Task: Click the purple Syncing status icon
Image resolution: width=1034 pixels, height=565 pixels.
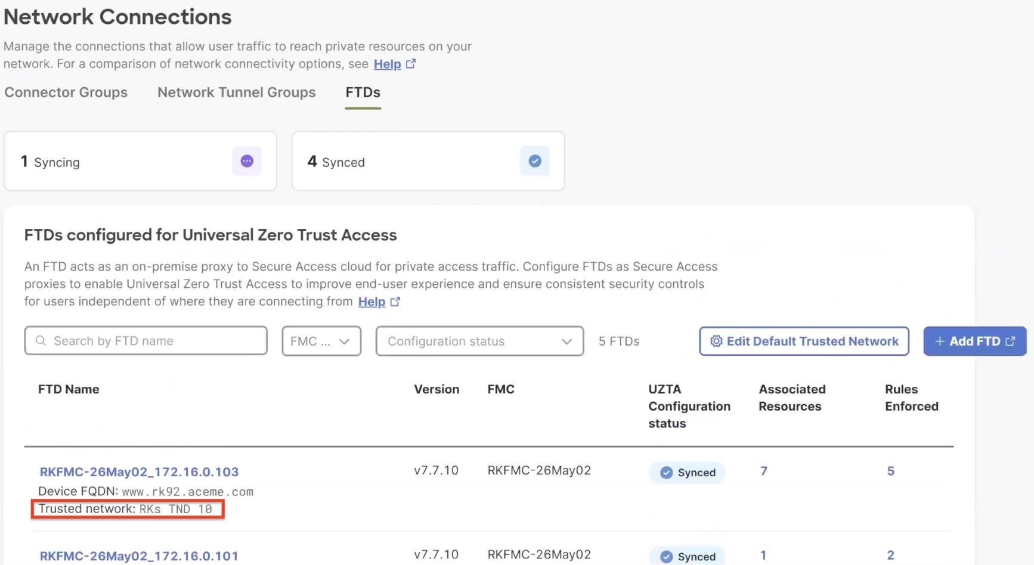Action: (247, 161)
